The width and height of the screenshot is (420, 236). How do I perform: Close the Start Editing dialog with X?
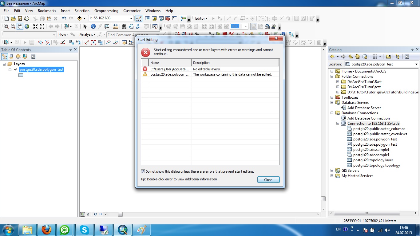[x=276, y=38]
